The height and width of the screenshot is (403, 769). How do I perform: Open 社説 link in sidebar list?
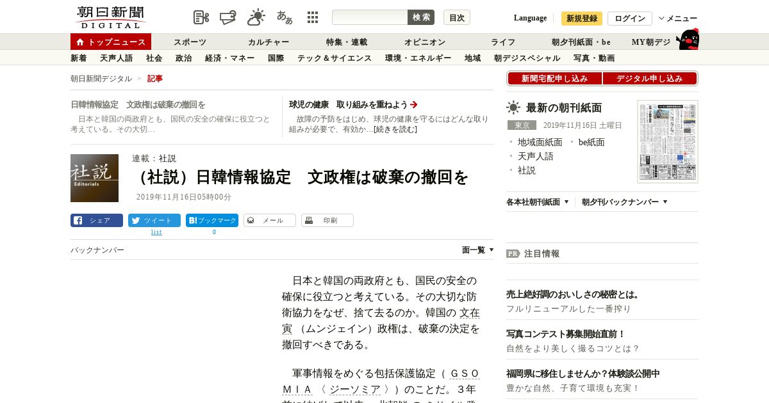click(x=527, y=170)
